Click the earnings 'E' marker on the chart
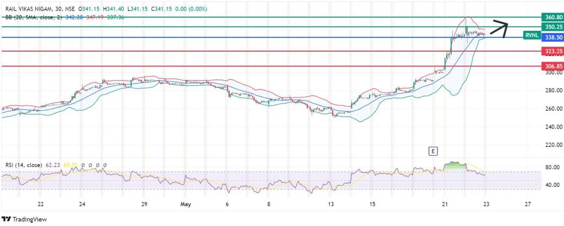564x226 pixels. coord(433,151)
